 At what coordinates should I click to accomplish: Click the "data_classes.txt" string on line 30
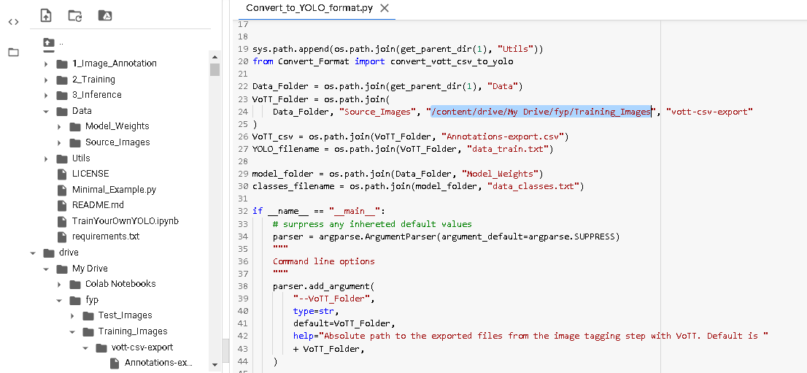point(535,187)
